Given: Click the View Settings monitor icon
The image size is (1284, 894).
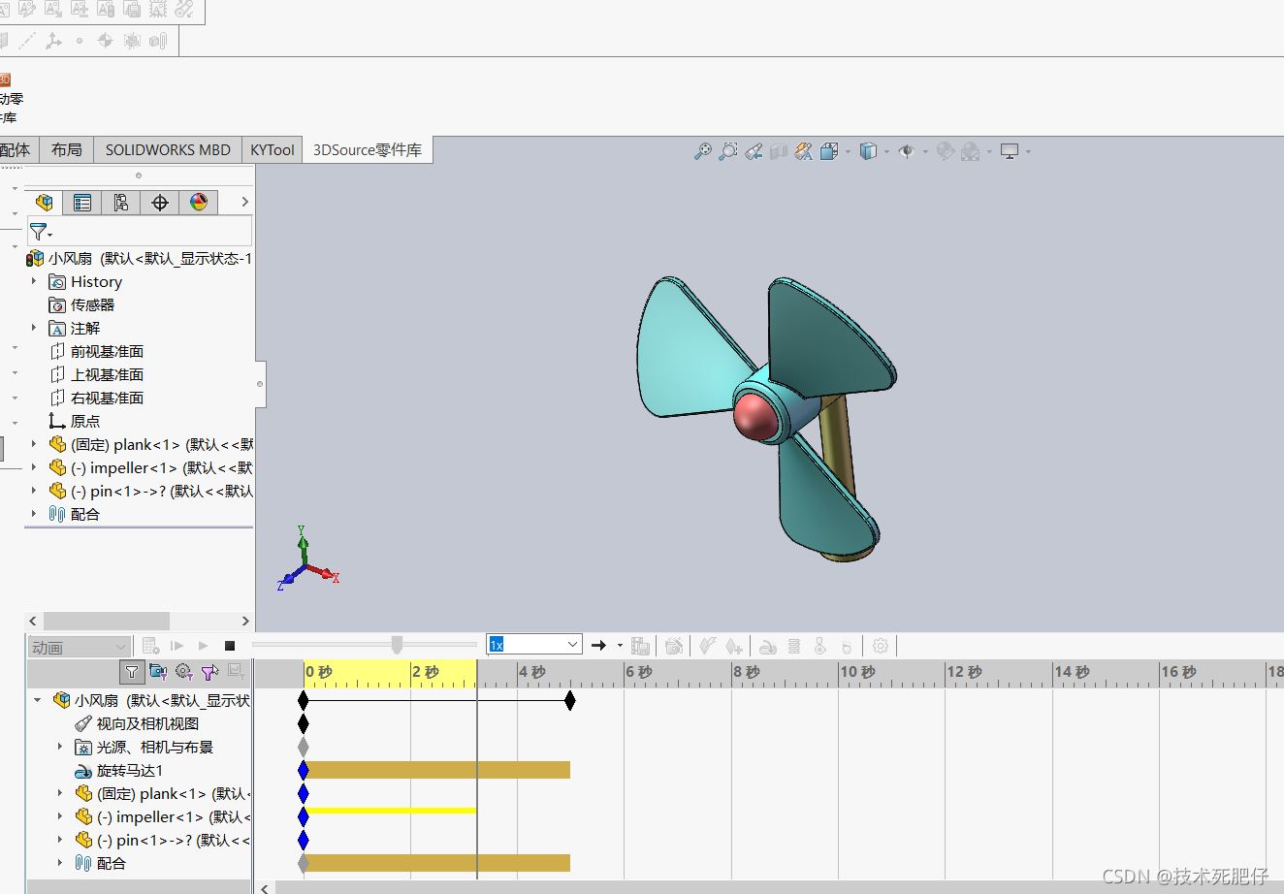Looking at the screenshot, I should point(1010,151).
